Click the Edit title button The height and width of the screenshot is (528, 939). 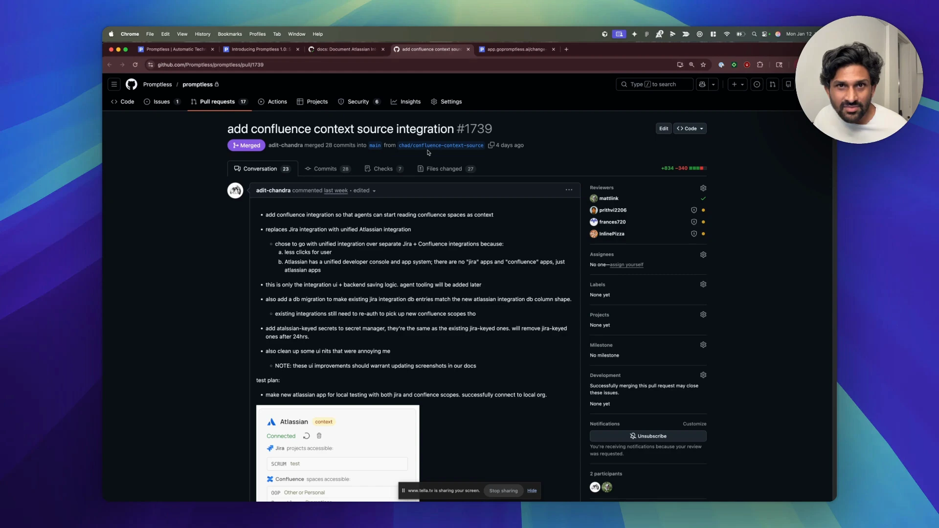point(663,129)
